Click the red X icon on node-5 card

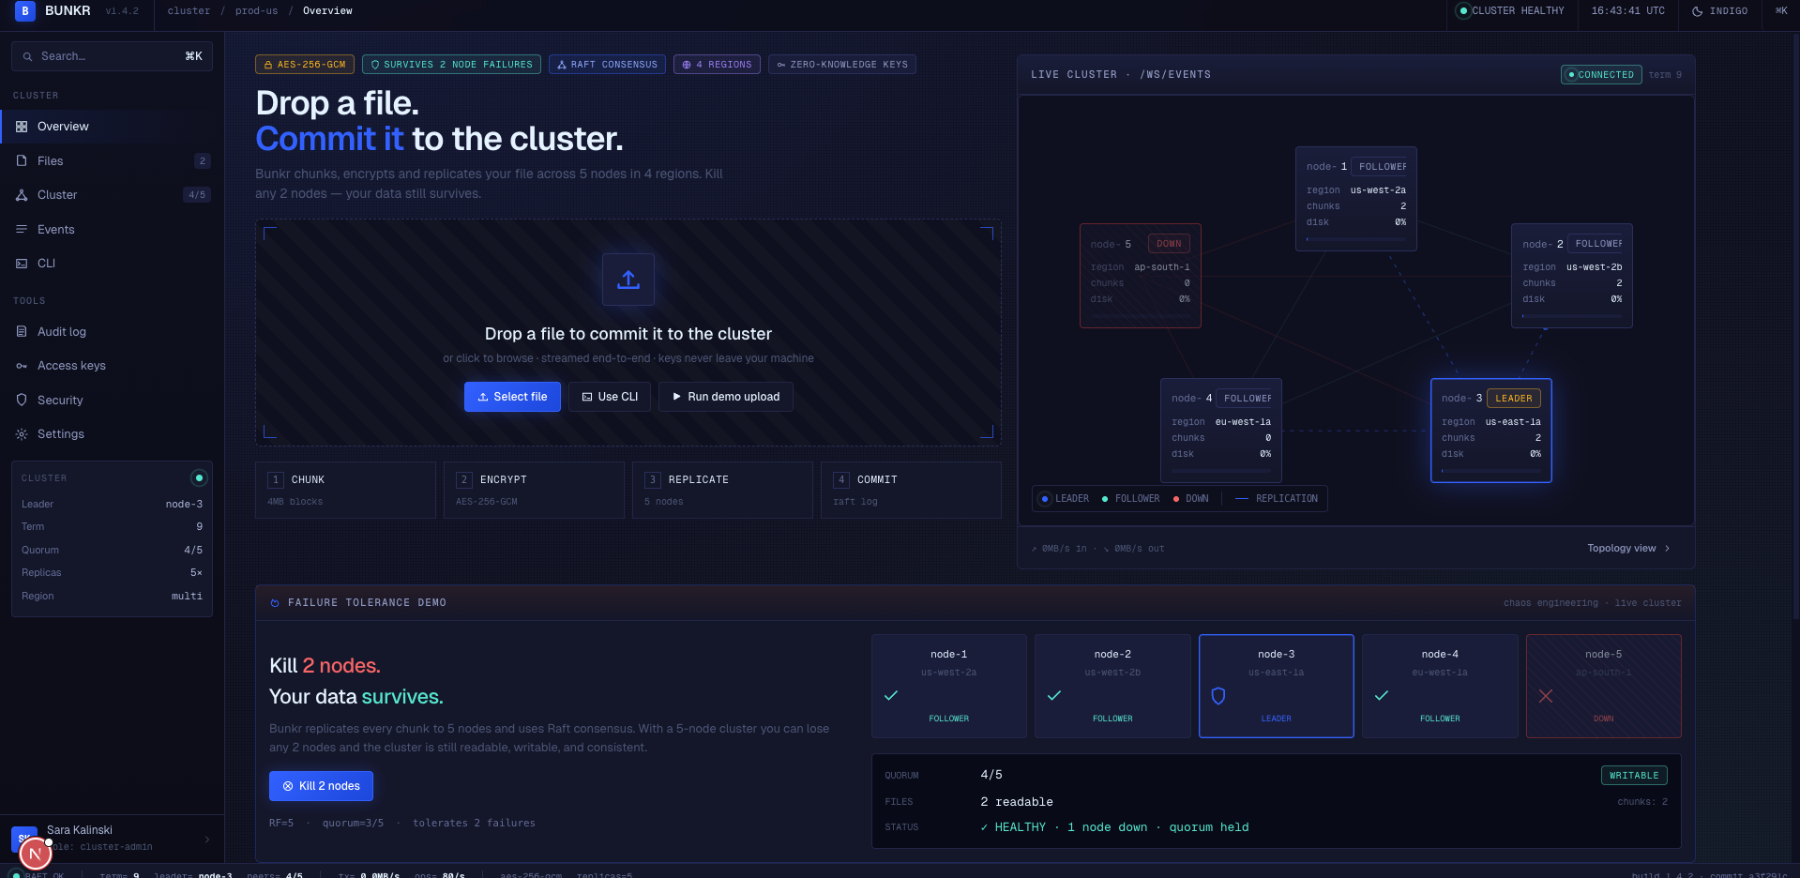coord(1546,696)
